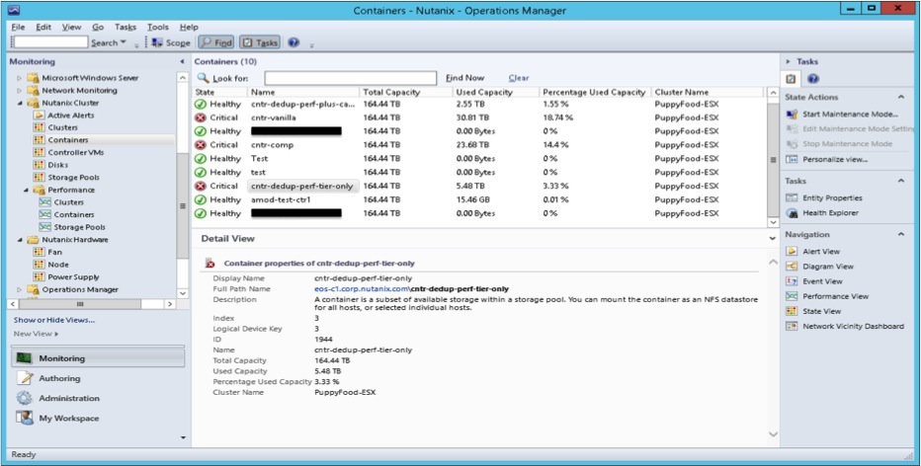Click the Entity Properties icon
The width and height of the screenshot is (921, 466).
pos(792,198)
